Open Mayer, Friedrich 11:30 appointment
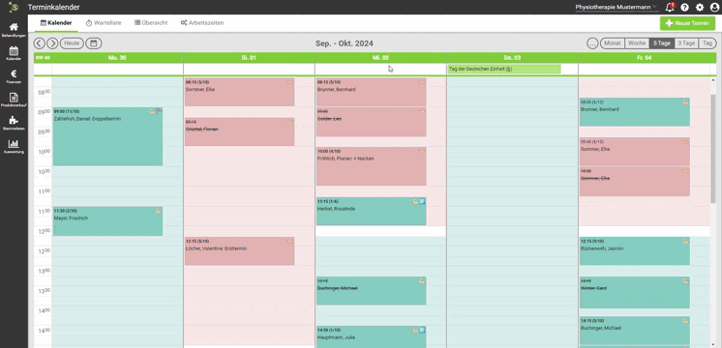The image size is (722, 348). 107,221
